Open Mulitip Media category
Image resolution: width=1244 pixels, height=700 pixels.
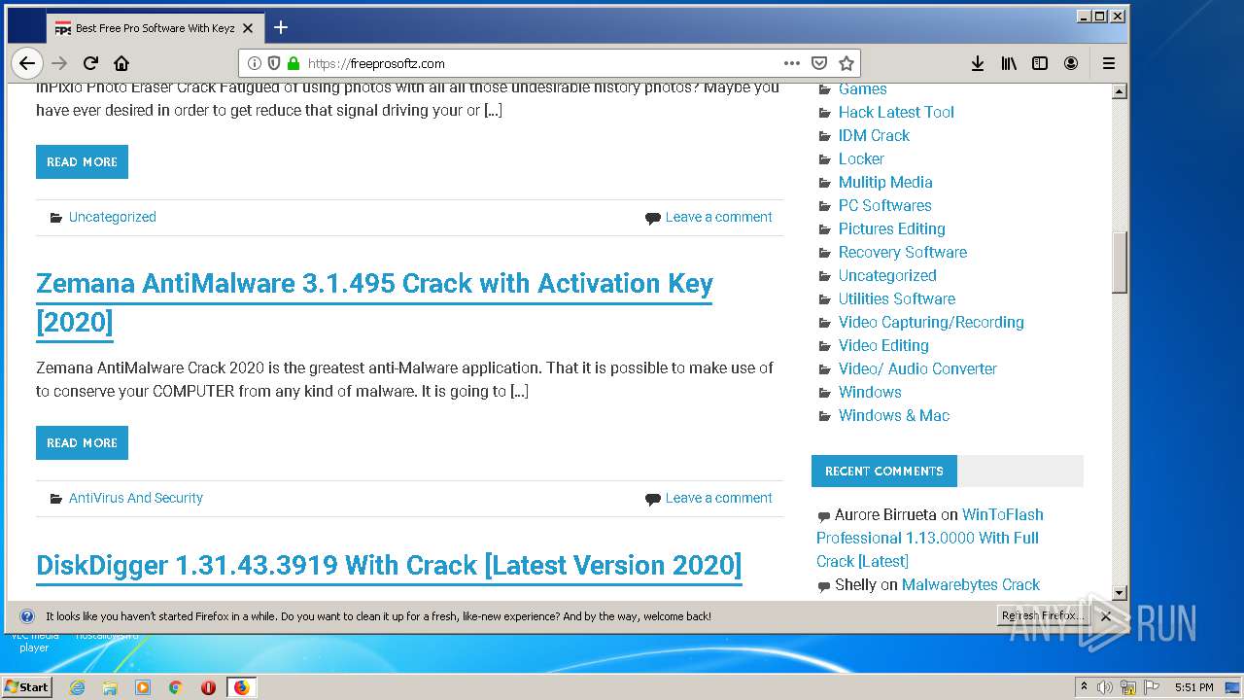885,182
